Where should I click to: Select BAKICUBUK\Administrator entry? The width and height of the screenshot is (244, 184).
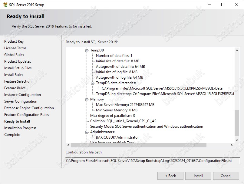coord(117,137)
